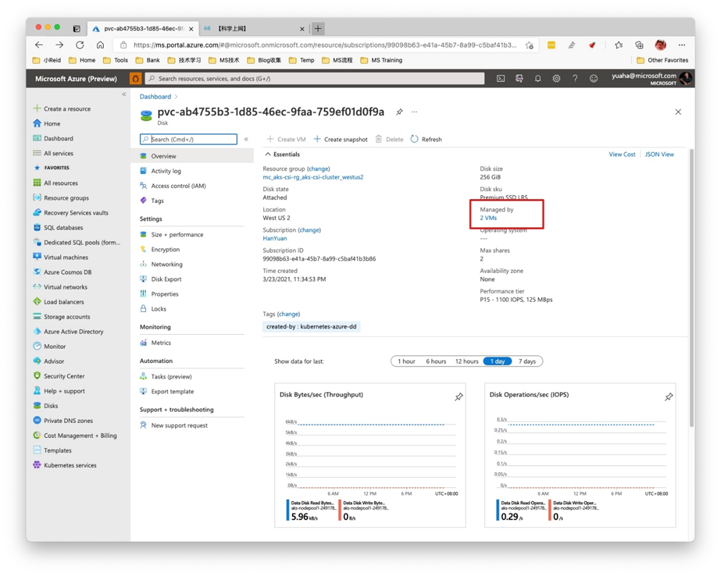Open the notifications bell icon

tap(538, 78)
